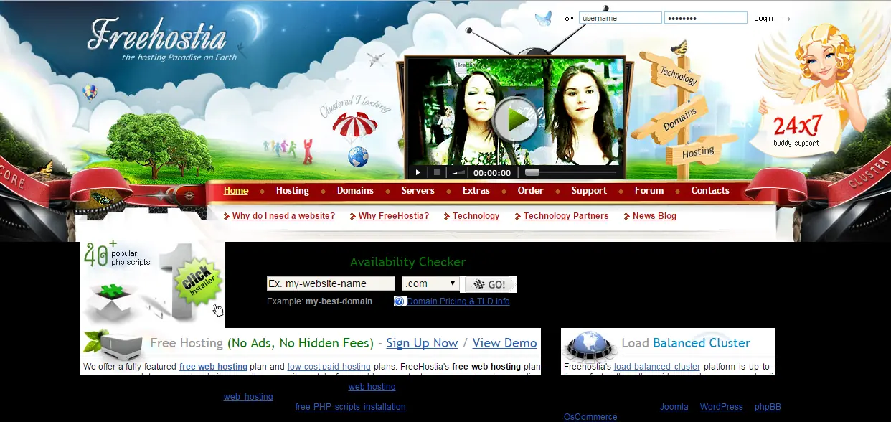Open the Servers menu item

pyautogui.click(x=418, y=191)
